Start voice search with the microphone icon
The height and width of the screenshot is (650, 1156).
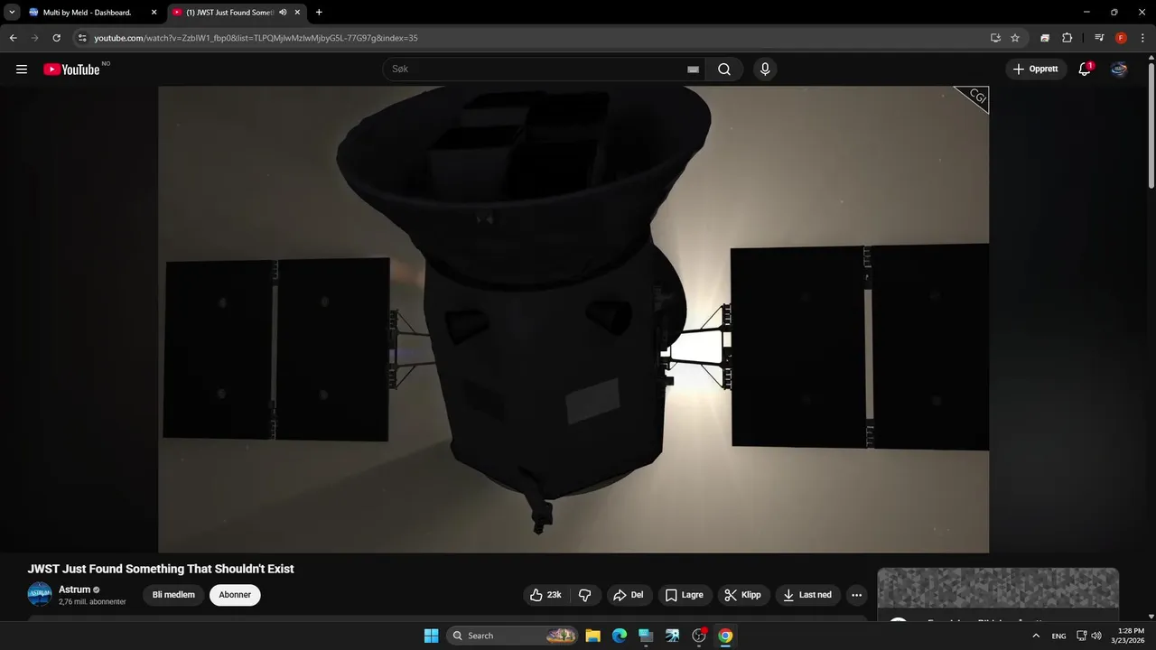click(x=765, y=70)
